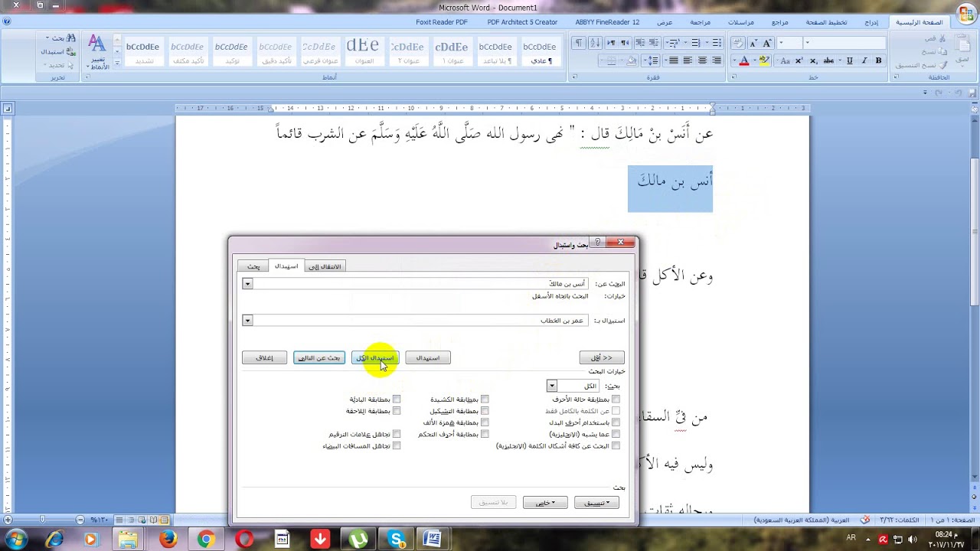Click the 'استبدال الكل' button
Image resolution: width=980 pixels, height=551 pixels.
375,357
